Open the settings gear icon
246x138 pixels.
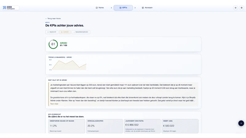coord(242,8)
